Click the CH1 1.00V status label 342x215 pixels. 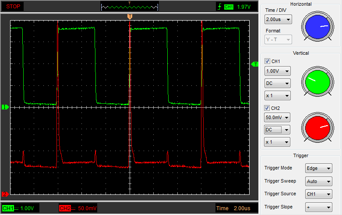(21, 208)
